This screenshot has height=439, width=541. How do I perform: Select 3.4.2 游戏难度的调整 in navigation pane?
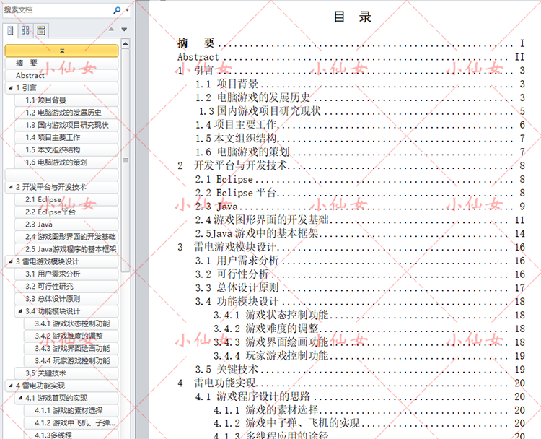pyautogui.click(x=71, y=336)
